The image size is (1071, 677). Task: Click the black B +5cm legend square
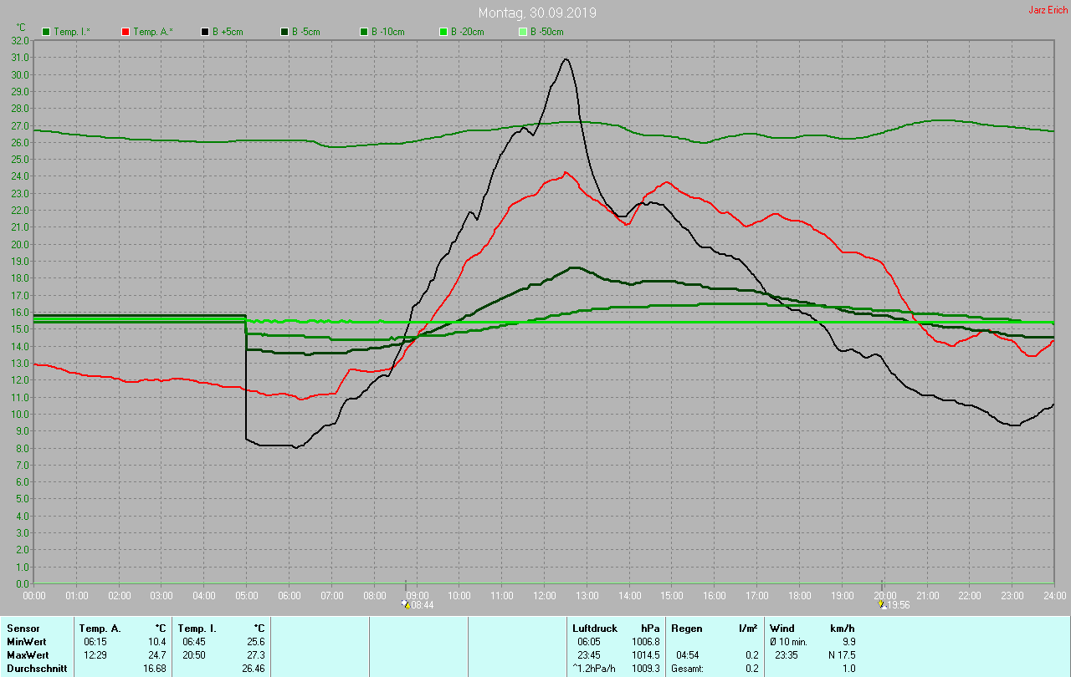point(205,32)
